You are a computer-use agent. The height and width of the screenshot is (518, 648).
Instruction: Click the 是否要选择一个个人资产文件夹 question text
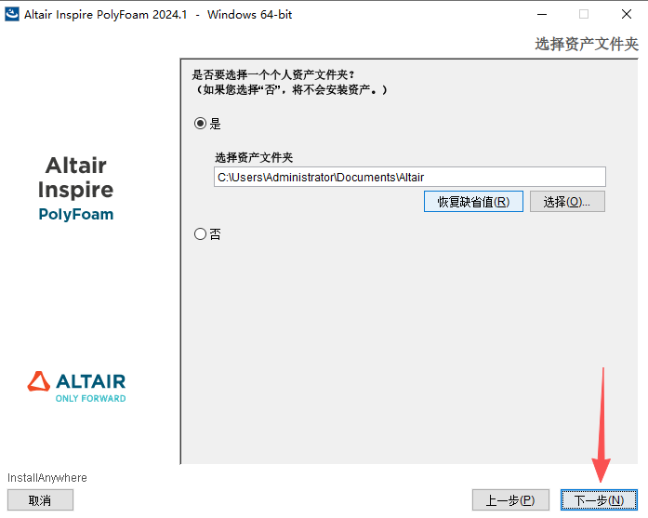point(273,74)
